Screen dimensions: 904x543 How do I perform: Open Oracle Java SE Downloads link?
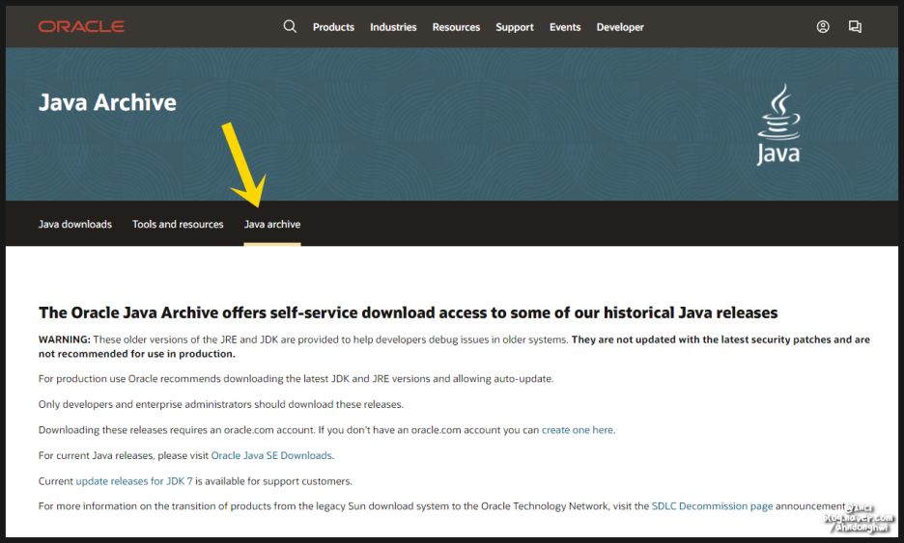(x=271, y=455)
